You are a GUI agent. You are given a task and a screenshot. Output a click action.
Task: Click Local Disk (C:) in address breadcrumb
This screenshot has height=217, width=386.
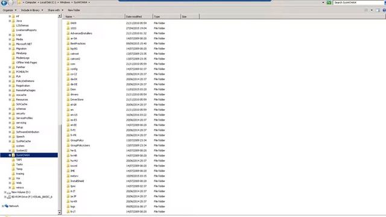pos(48,2)
